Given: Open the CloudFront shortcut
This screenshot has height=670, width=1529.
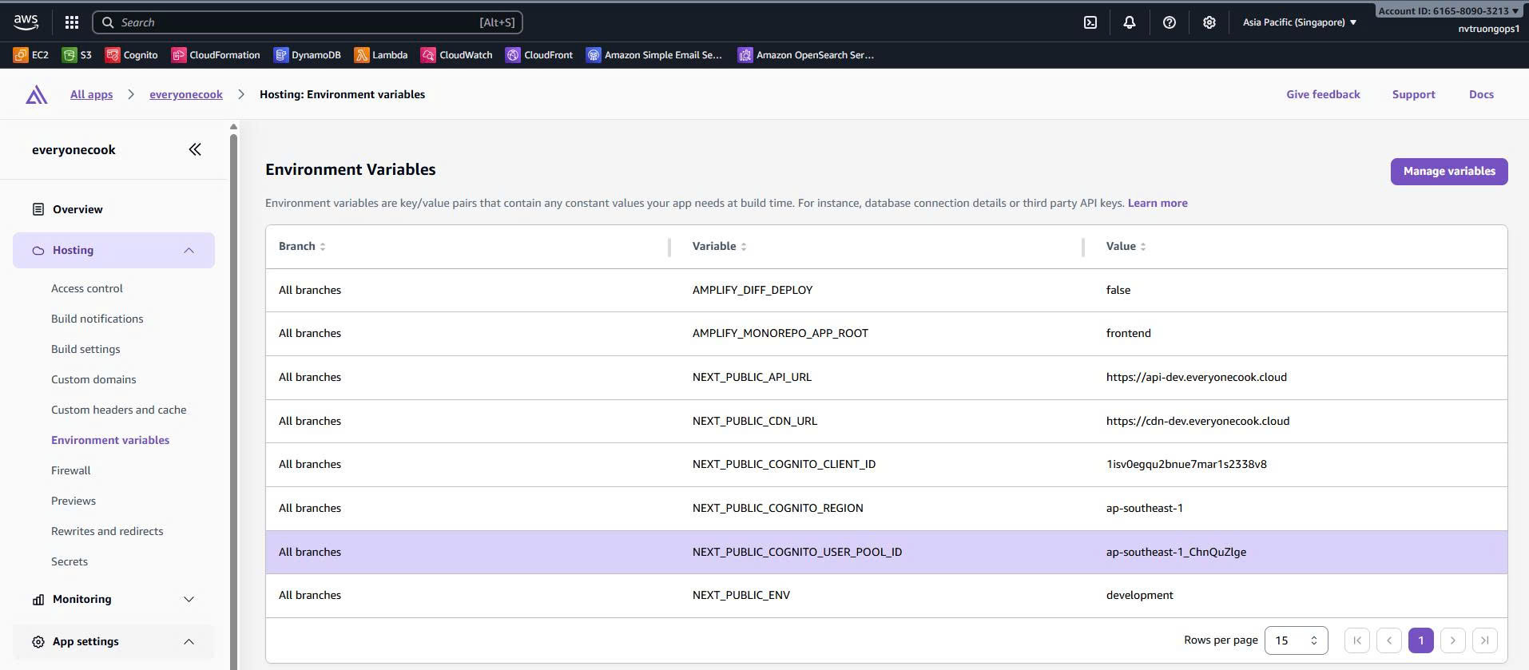Looking at the screenshot, I should [539, 55].
